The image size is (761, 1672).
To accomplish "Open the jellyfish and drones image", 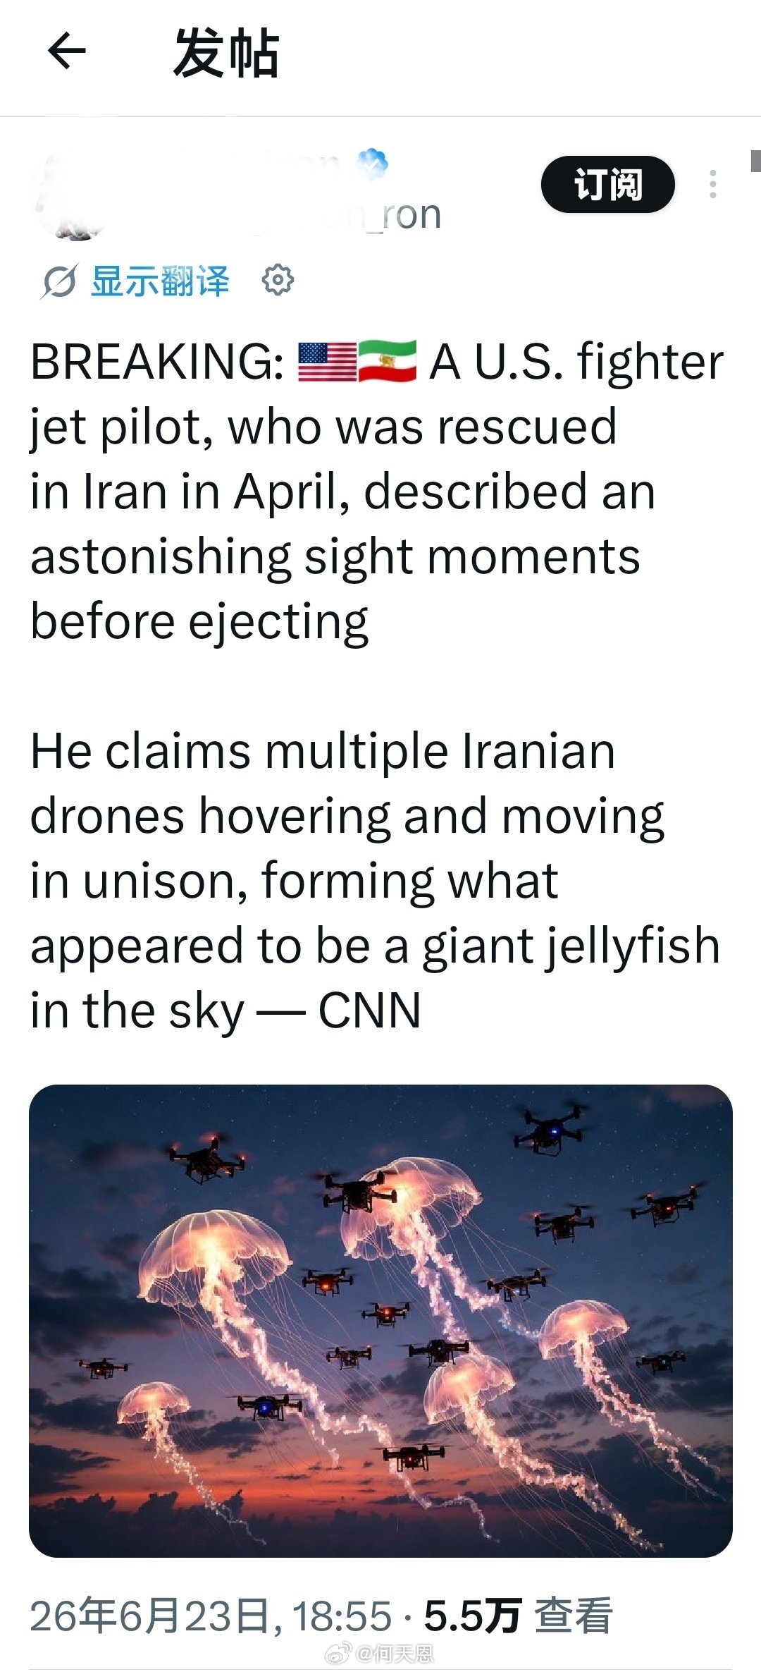I will [x=380, y=1321].
